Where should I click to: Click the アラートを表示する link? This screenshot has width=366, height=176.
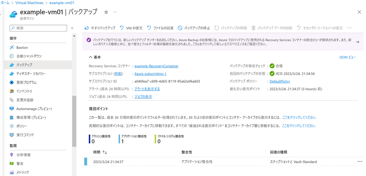coord(147,89)
